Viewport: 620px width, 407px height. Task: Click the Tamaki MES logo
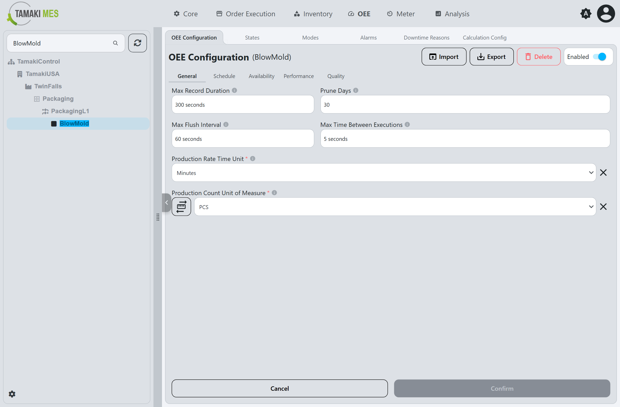pos(33,13)
